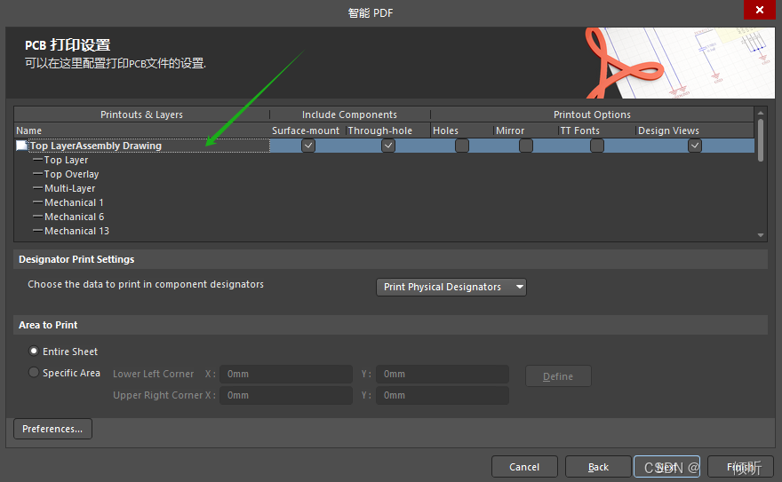Click the layer list scroll-up arrow

pyautogui.click(x=761, y=113)
